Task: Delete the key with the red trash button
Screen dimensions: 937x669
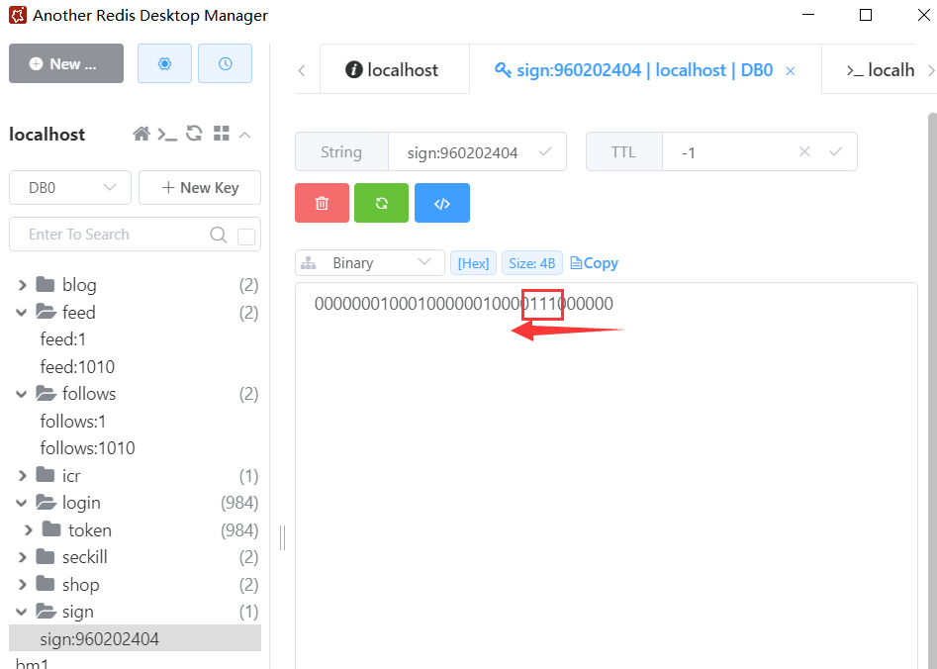Action: tap(322, 203)
